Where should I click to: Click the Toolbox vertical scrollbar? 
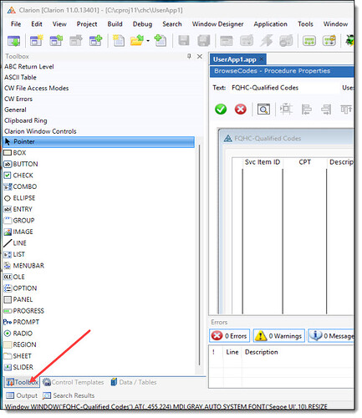tap(199, 255)
